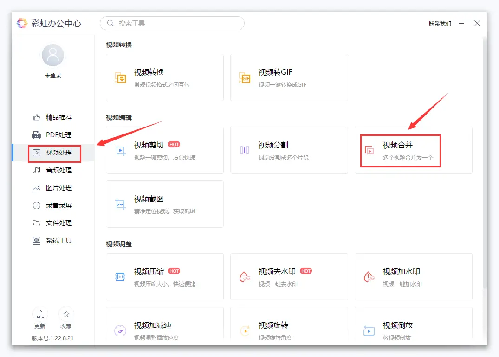Select the 视频截图 screenshot tool
The image size is (499, 357).
pos(164,204)
